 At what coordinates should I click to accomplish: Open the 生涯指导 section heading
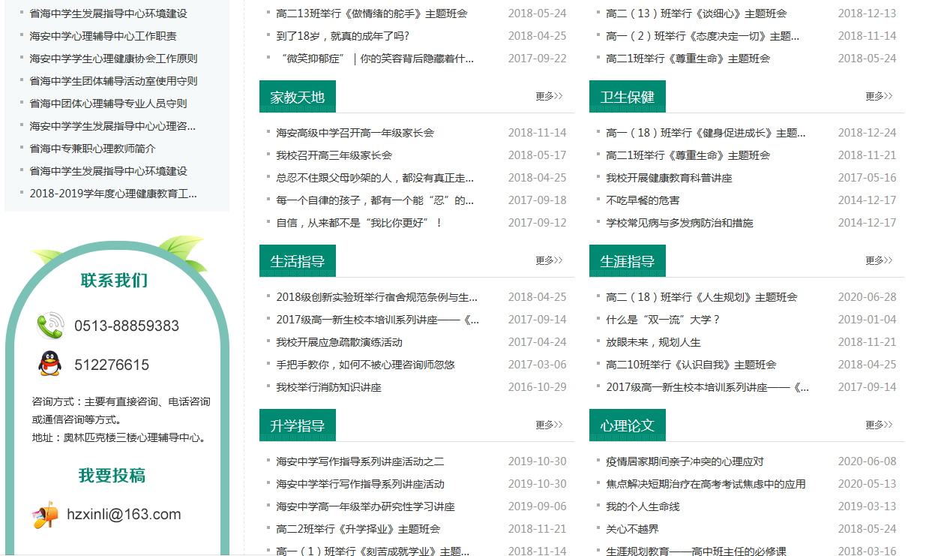[x=627, y=261]
